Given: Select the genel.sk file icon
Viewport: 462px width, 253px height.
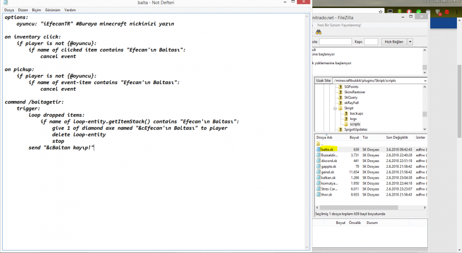Looking at the screenshot, I should 318,172.
